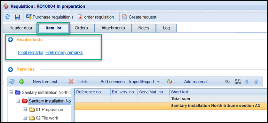The image size is (268, 123).
Task: Open the Attachments tab
Action: 113,28
